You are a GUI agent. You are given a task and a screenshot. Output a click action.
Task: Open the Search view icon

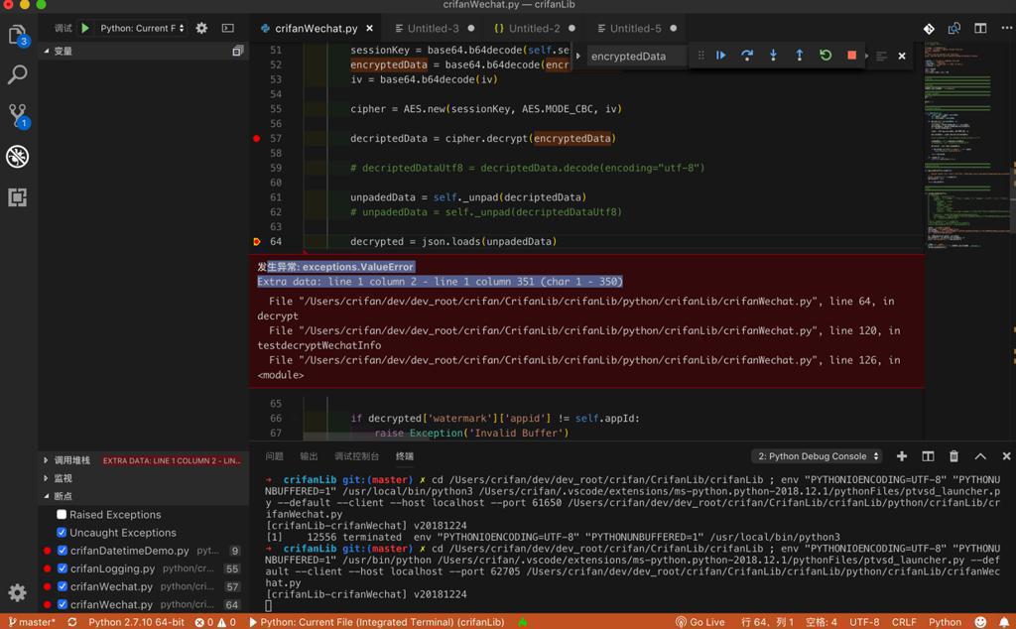(x=18, y=75)
